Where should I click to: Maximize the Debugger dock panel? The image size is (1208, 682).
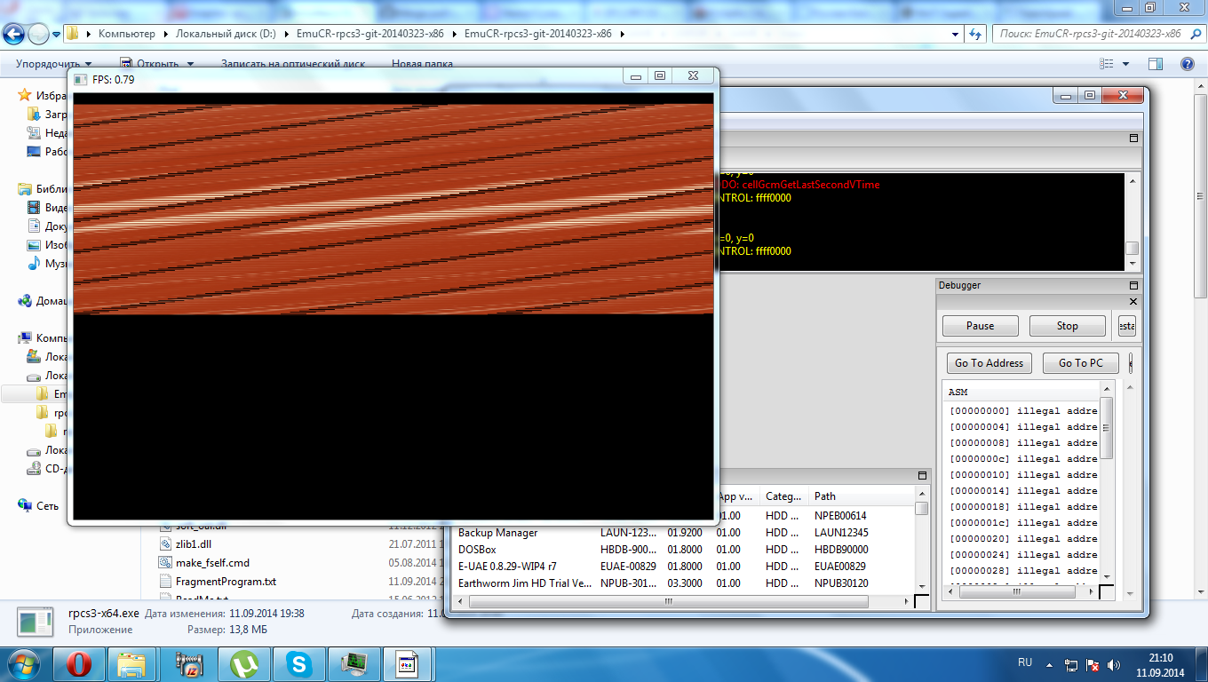click(1133, 285)
